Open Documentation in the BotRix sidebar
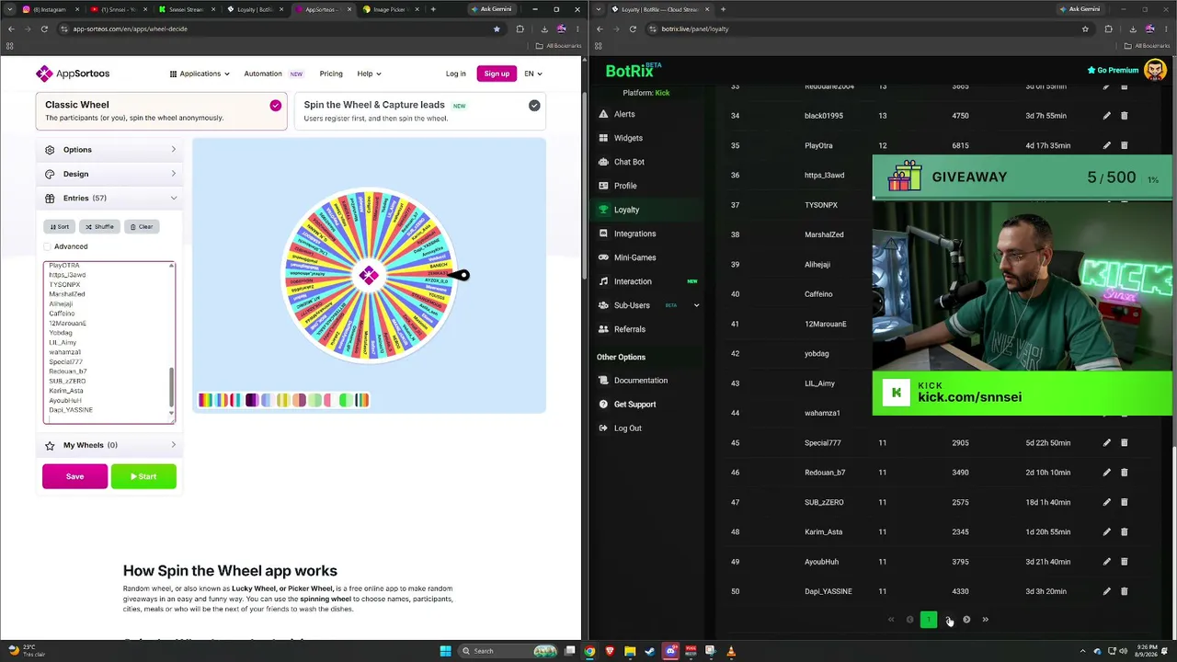The width and height of the screenshot is (1177, 662). point(641,381)
